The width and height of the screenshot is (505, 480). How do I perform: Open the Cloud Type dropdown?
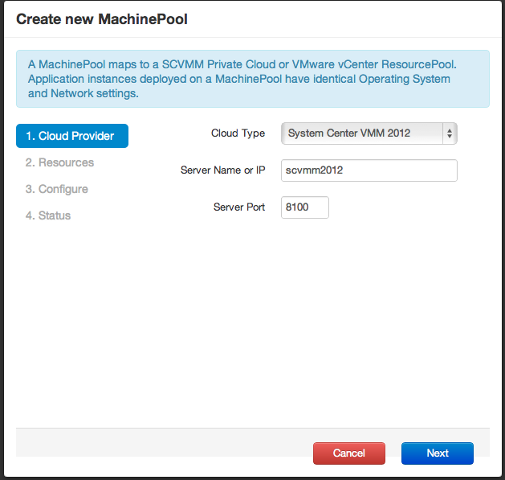pos(369,133)
